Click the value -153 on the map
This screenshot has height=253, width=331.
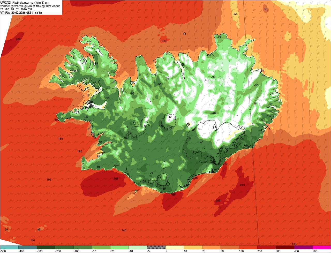click(143, 181)
